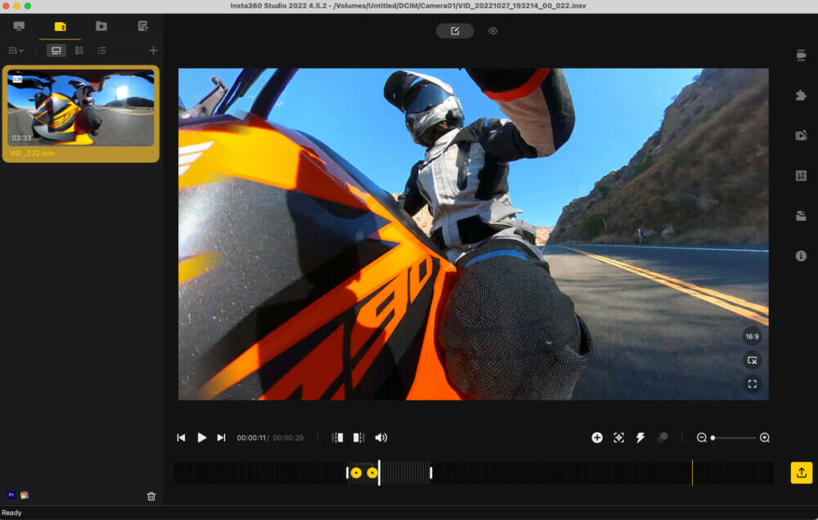Switch to the SD card files tab
818x520 pixels.
(x=60, y=26)
